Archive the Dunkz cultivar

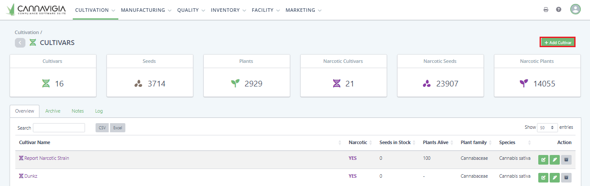(x=566, y=178)
